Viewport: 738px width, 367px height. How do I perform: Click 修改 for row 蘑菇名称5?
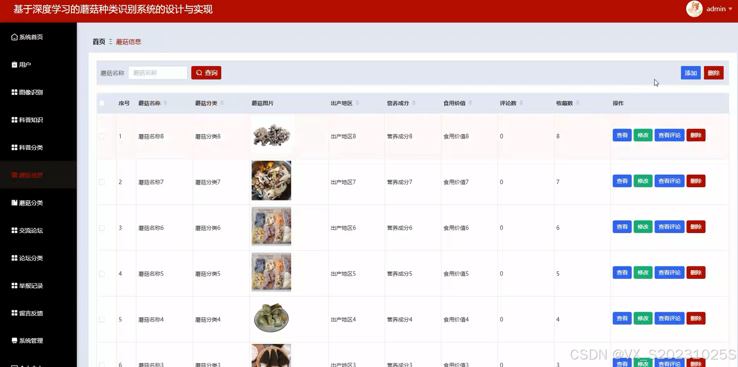(643, 272)
